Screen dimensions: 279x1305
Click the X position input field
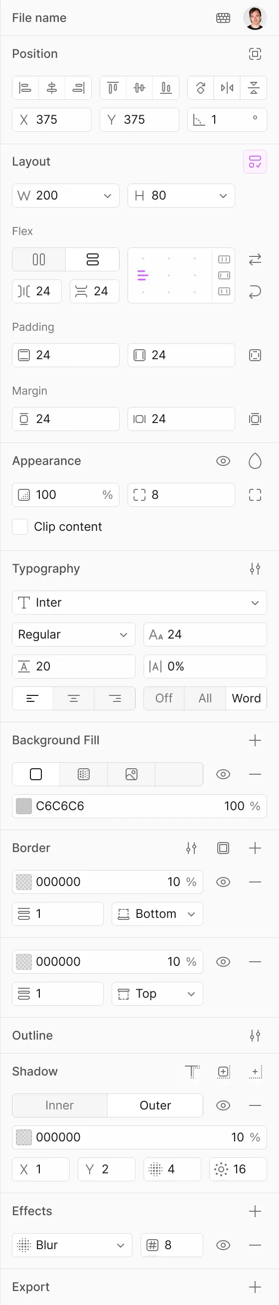click(52, 120)
